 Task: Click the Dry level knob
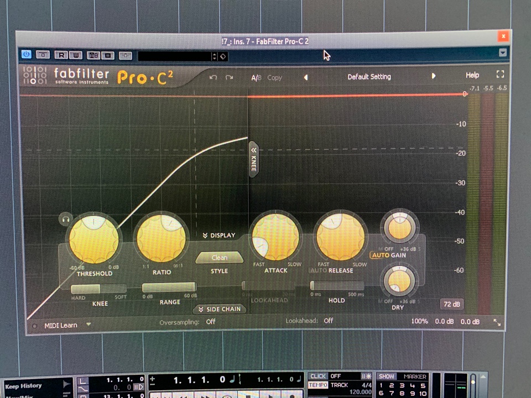pyautogui.click(x=399, y=281)
